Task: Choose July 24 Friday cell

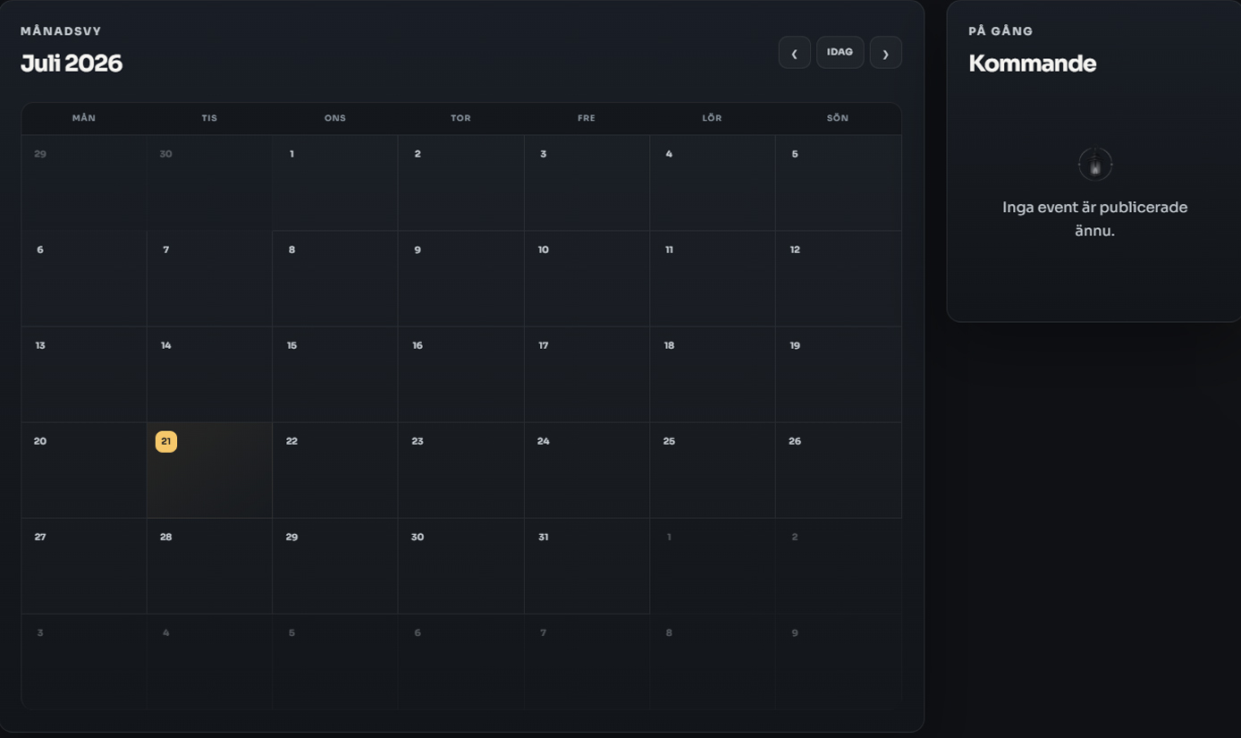Action: click(x=587, y=470)
